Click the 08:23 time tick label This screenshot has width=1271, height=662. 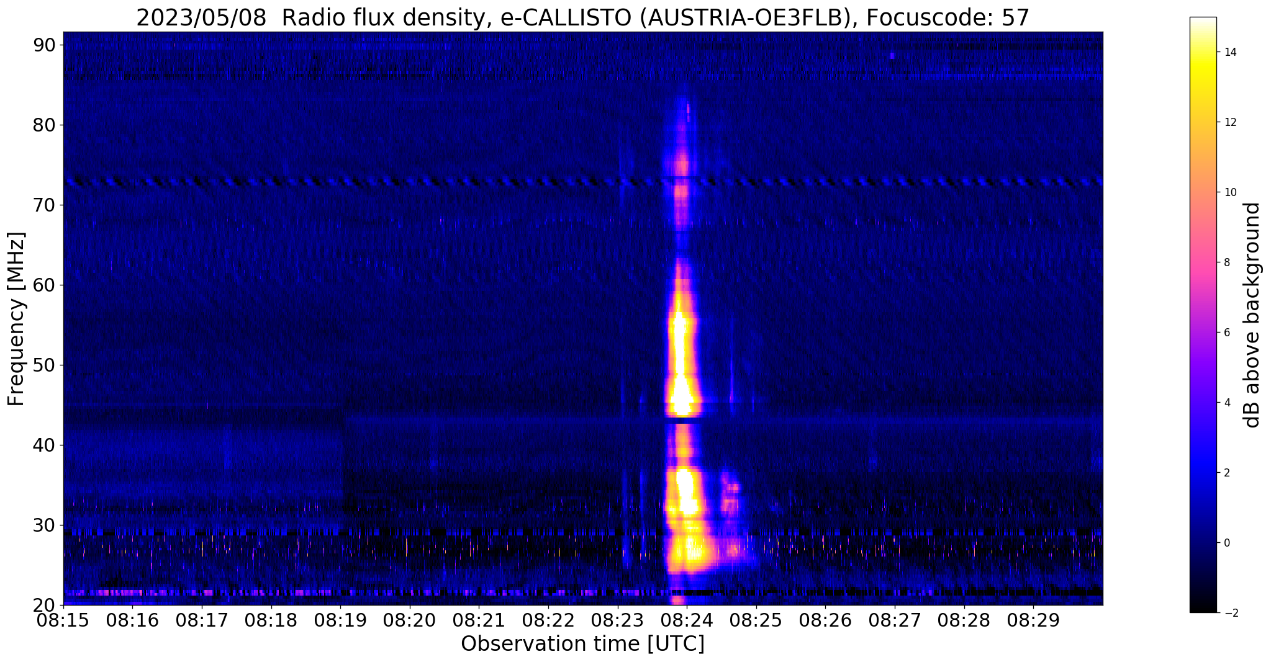tap(618, 620)
